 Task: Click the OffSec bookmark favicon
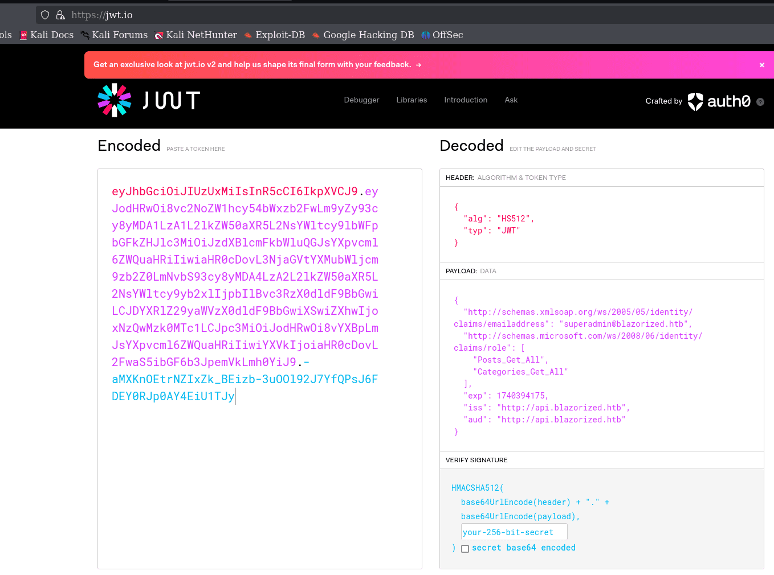(426, 35)
